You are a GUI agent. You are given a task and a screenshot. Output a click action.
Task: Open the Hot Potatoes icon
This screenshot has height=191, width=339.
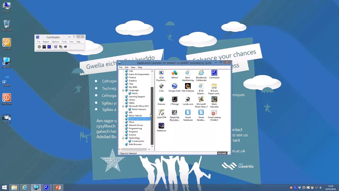pyautogui.click(x=188, y=88)
